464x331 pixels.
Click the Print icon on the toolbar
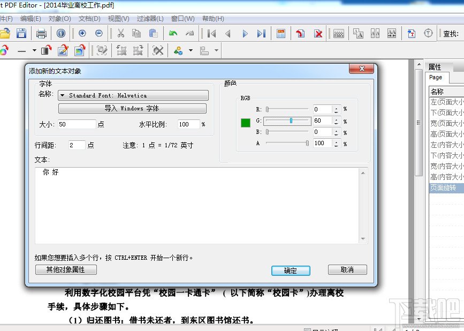pyautogui.click(x=41, y=33)
